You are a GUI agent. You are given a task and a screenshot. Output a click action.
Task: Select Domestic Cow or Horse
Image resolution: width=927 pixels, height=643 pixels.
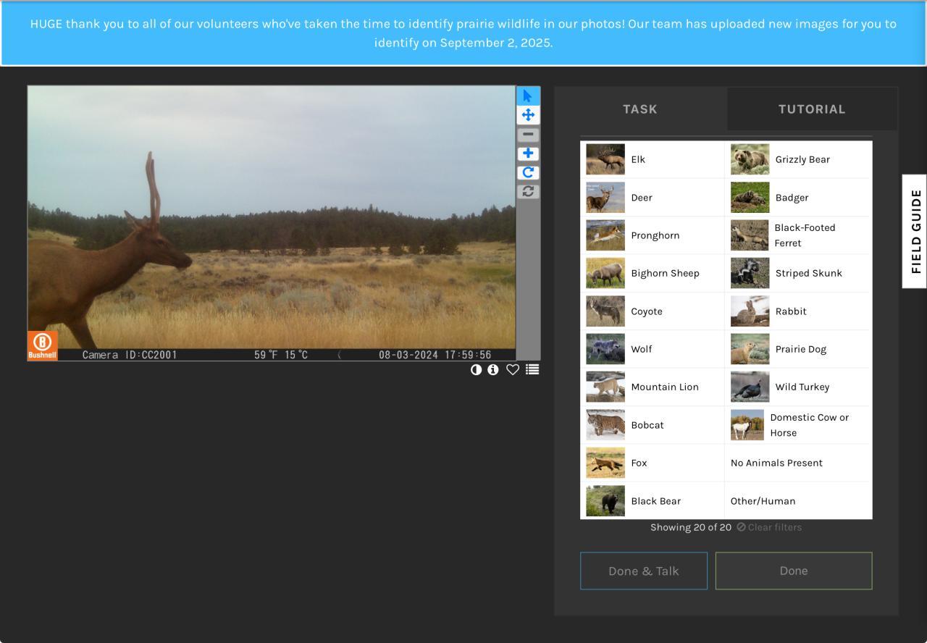tap(798, 425)
